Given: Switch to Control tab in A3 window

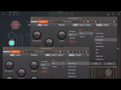Looking at the screenshot, I should coord(78,55).
